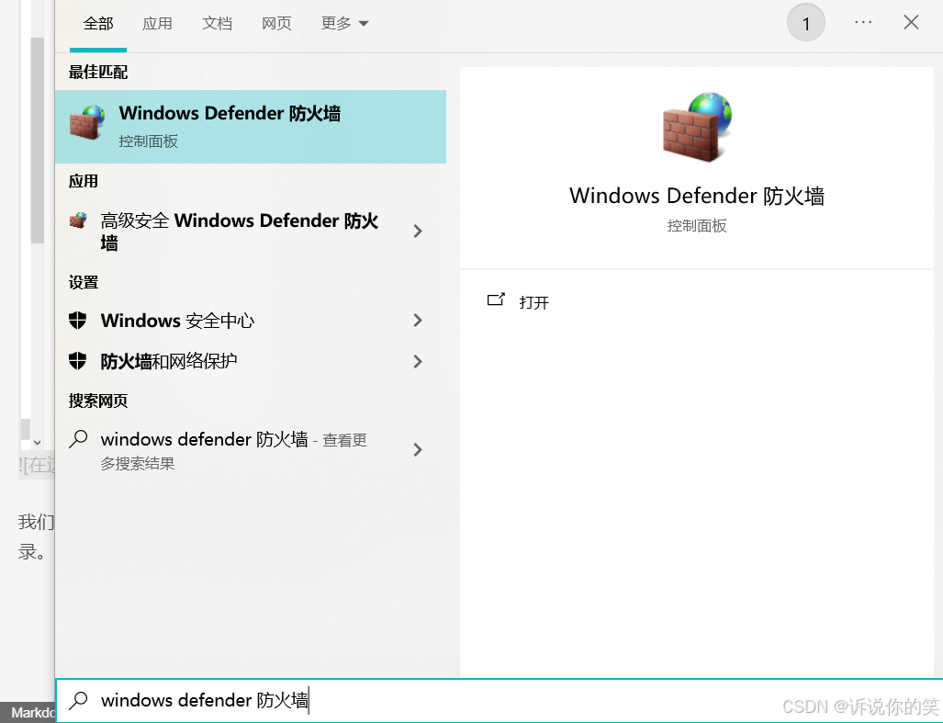This screenshot has width=943, height=723.
Task: Click 打开 in the preview pane
Action: tap(534, 302)
